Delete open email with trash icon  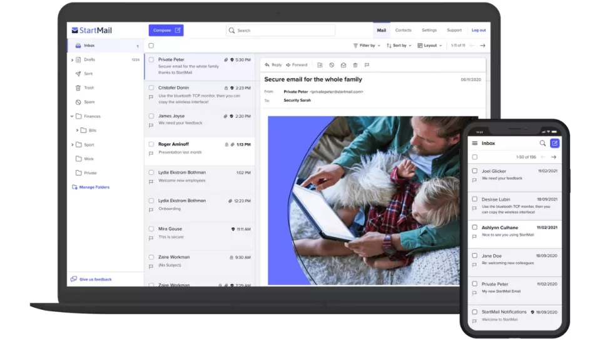[355, 66]
